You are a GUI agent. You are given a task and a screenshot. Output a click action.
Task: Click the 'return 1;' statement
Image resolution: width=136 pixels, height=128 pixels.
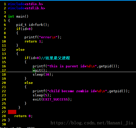34,41
